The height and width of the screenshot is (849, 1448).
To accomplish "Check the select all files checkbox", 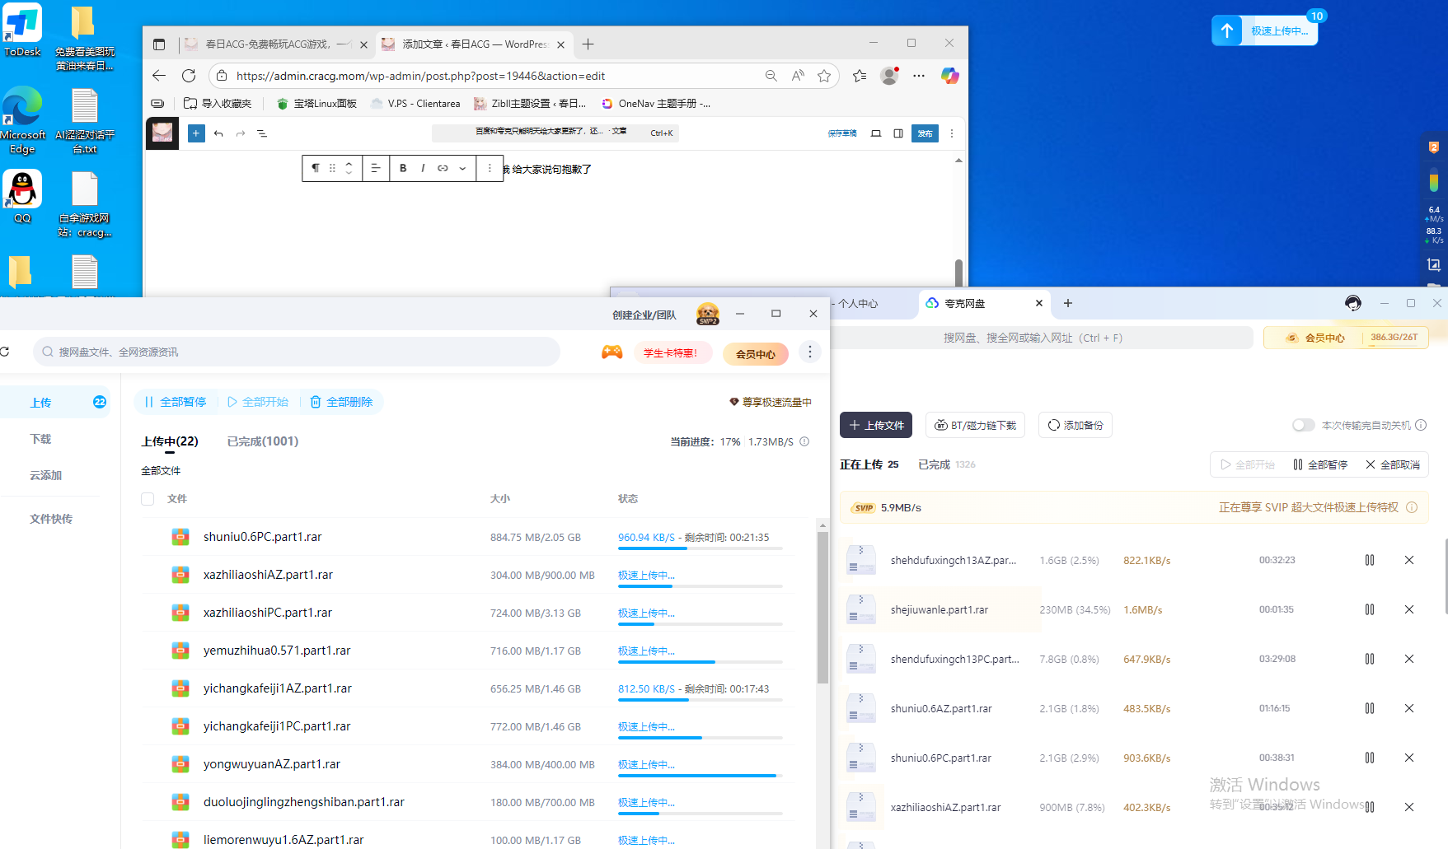I will click(x=148, y=499).
